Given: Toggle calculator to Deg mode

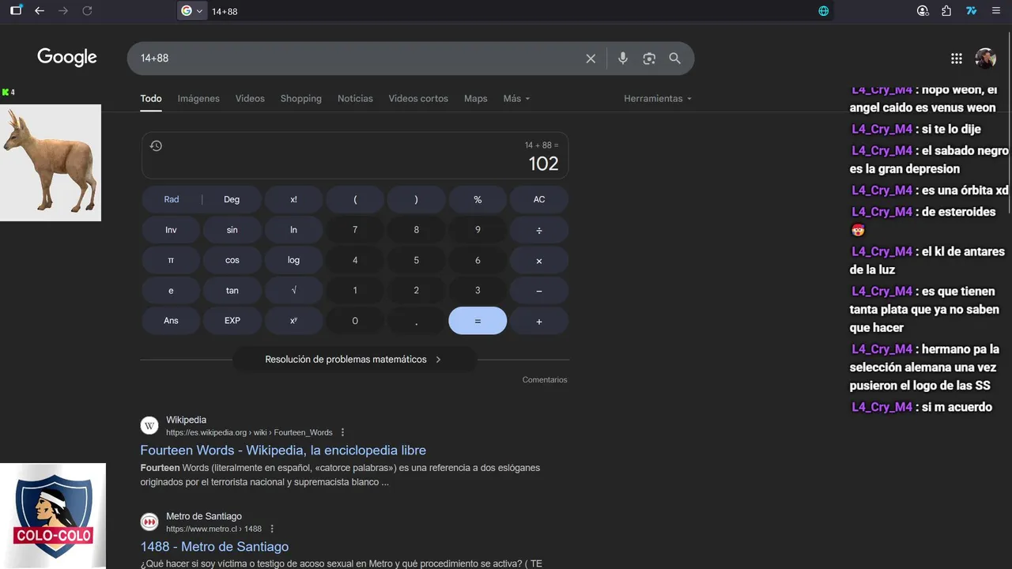Looking at the screenshot, I should click(232, 199).
